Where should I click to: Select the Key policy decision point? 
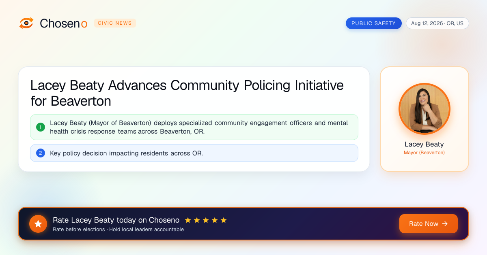coord(194,153)
